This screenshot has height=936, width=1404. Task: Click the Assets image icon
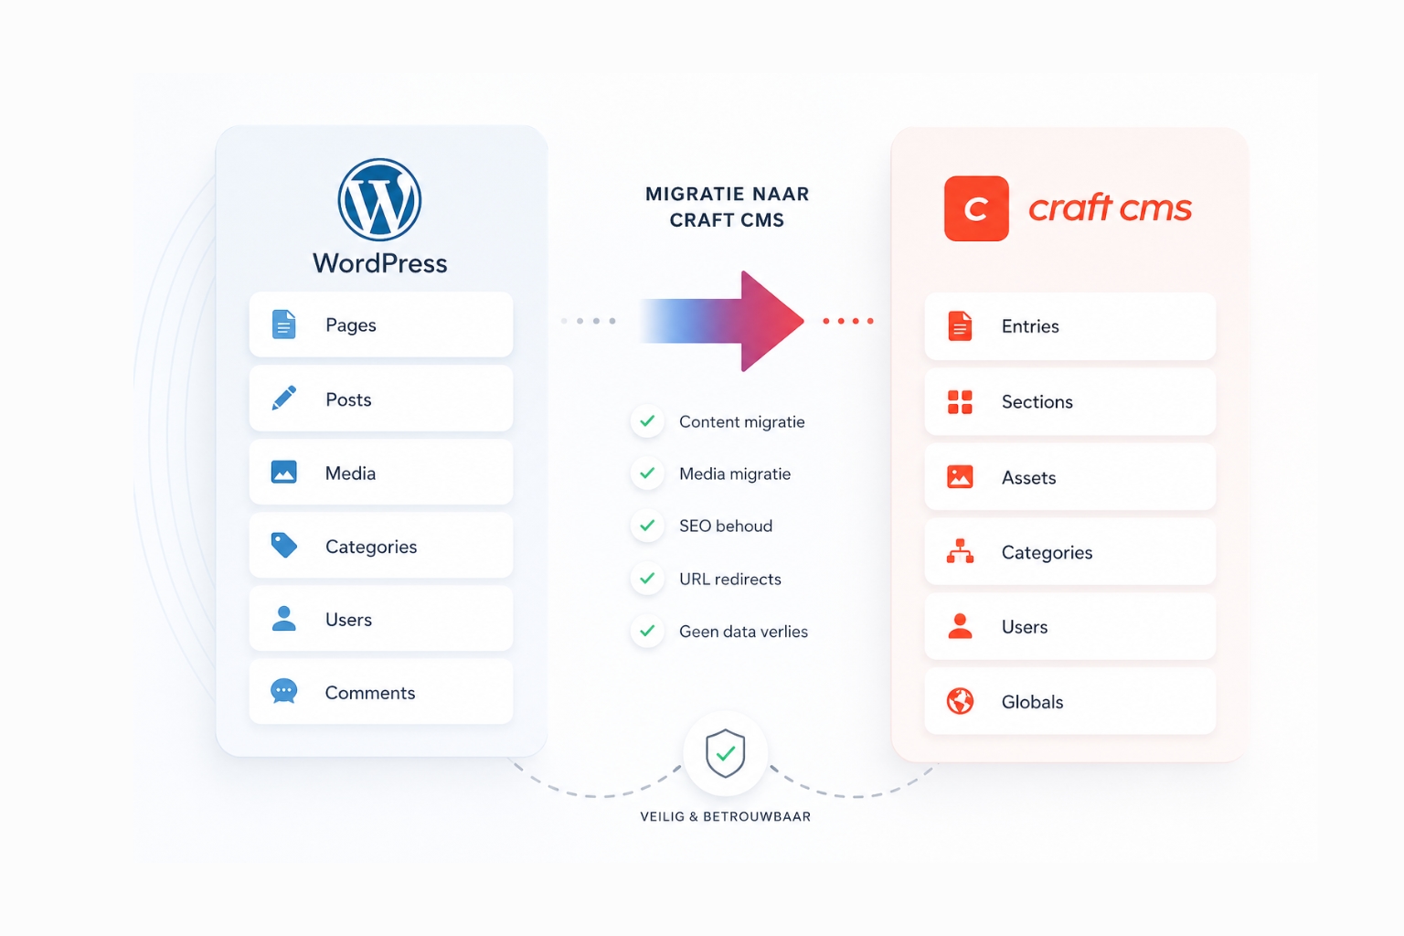(x=960, y=477)
